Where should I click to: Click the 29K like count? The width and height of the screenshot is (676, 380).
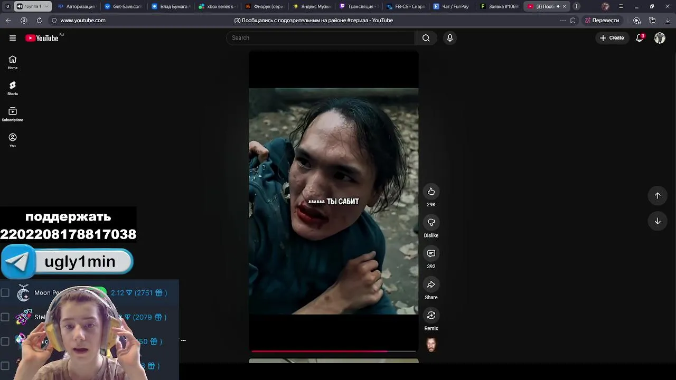point(431,205)
